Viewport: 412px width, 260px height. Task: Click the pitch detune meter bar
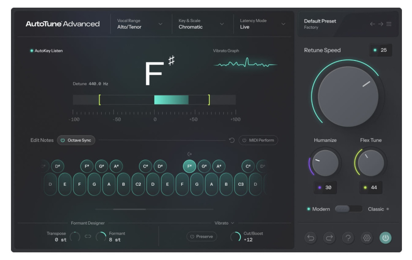(x=154, y=100)
